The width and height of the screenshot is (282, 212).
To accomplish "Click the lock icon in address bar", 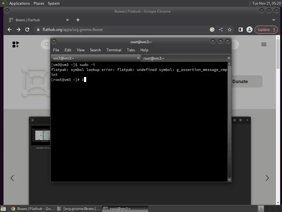I will coord(38,30).
